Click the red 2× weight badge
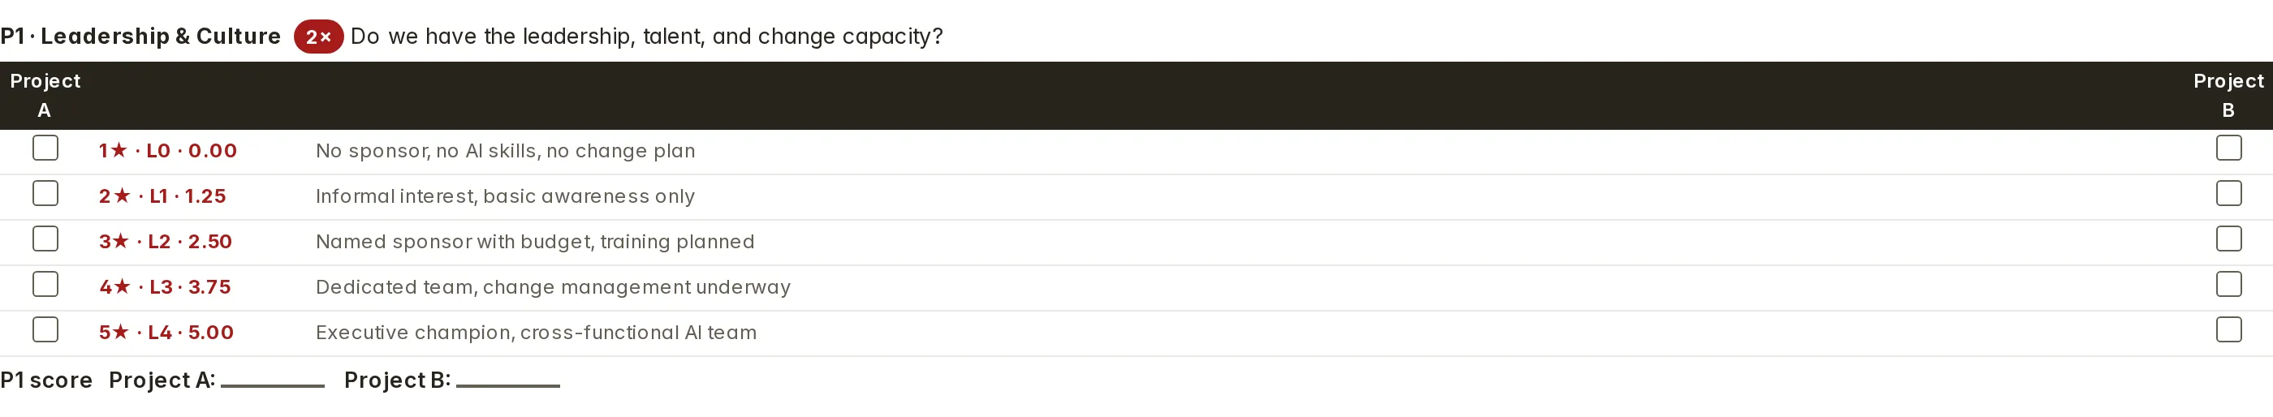The height and width of the screenshot is (417, 2273). click(x=318, y=37)
